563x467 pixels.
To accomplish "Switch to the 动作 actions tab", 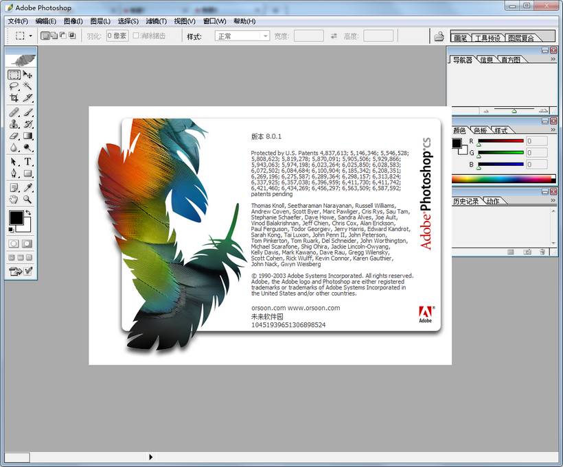I will [x=493, y=201].
